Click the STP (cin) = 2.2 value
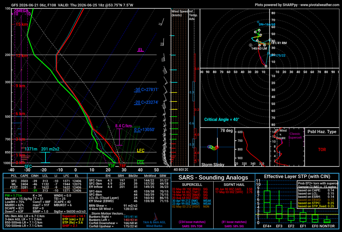Viewport: 342px width, 232px height. coord(73,219)
